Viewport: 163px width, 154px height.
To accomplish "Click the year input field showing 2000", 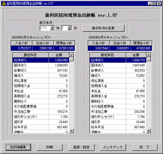I will (x=45, y=28).
